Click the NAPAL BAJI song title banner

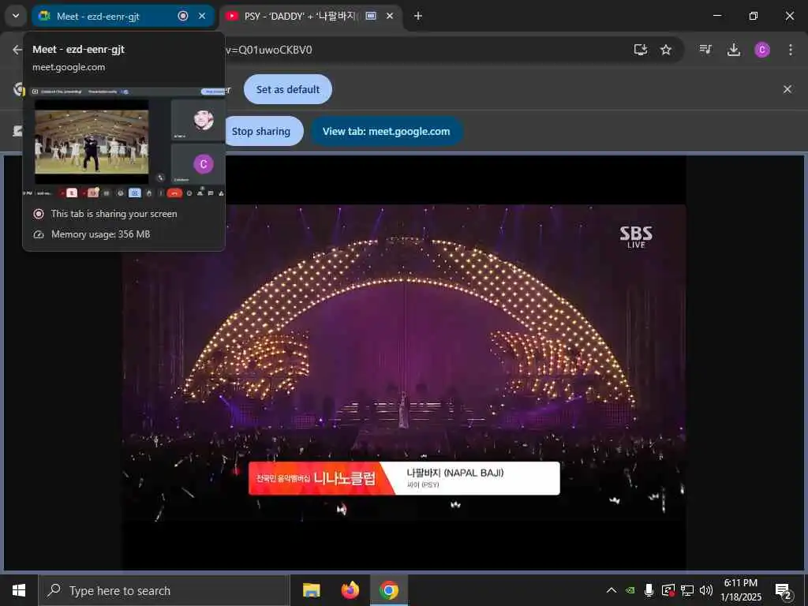tap(404, 478)
